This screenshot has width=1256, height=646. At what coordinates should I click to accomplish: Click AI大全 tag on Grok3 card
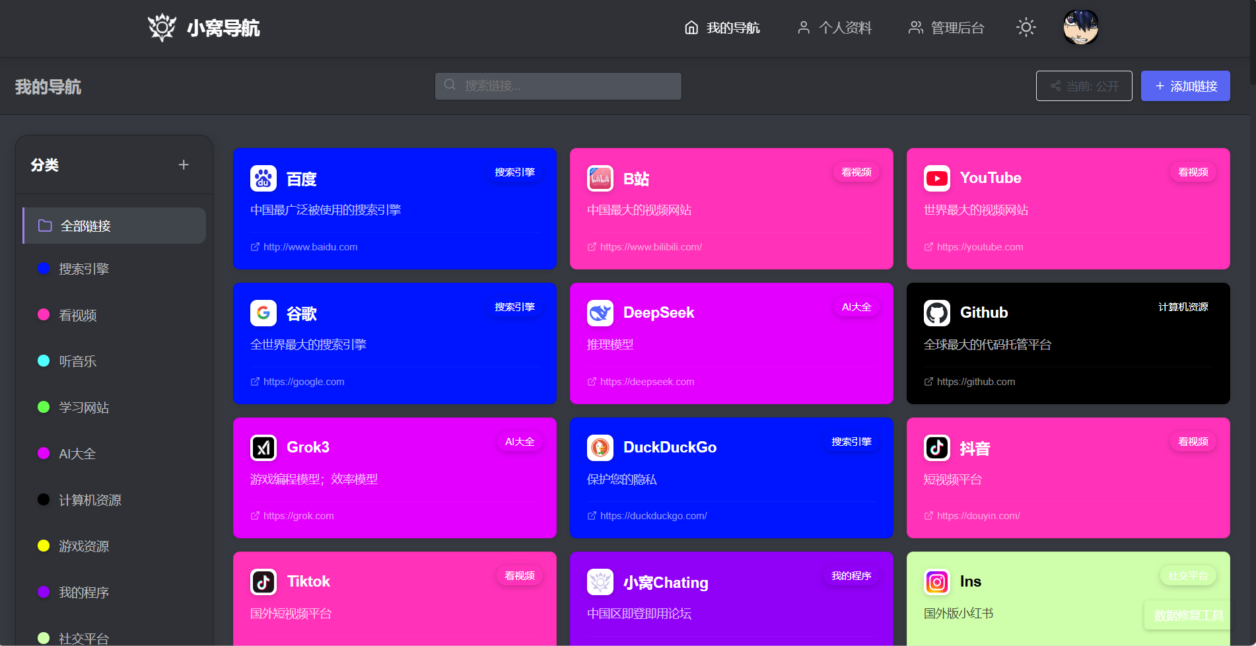(520, 442)
